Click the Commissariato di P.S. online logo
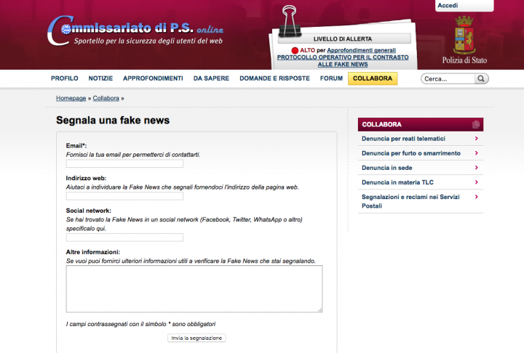 click(135, 31)
